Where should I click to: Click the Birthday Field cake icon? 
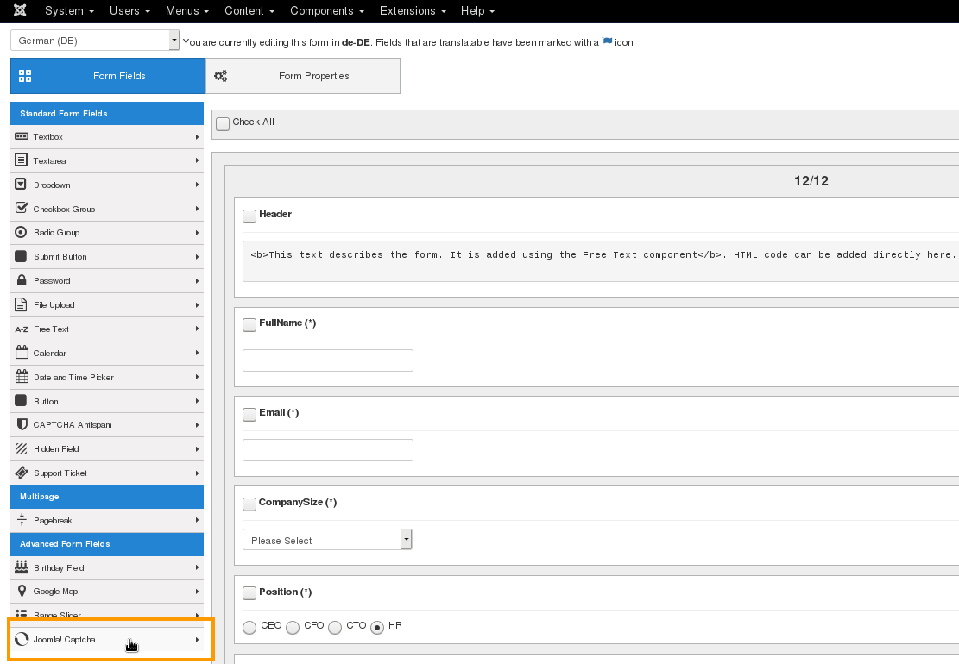point(20,567)
